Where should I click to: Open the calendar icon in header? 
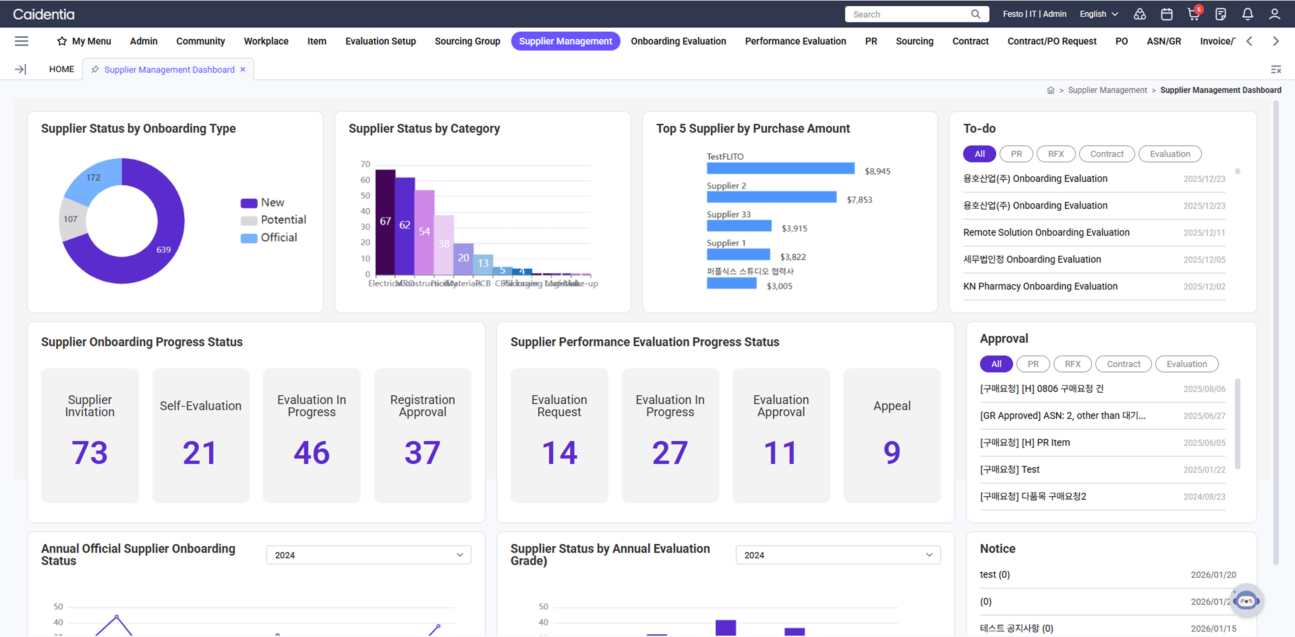click(1166, 14)
